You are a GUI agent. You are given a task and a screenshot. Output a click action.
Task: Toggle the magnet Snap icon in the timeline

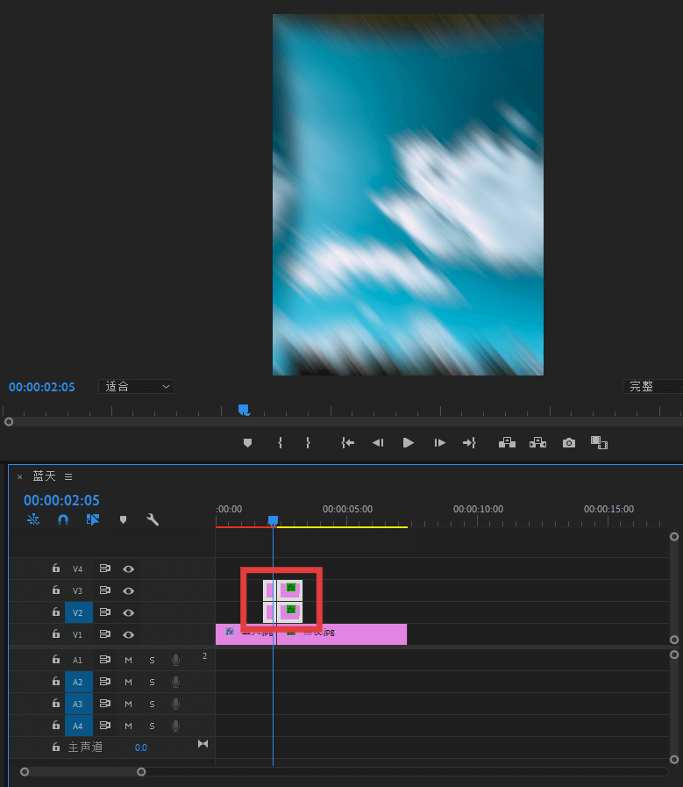pos(63,519)
